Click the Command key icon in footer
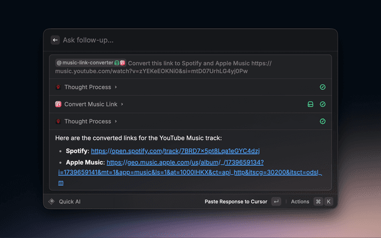The image size is (381, 238). coord(318,202)
